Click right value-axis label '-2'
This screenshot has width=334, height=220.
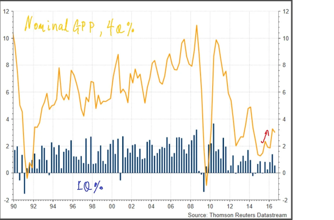tap(285, 200)
